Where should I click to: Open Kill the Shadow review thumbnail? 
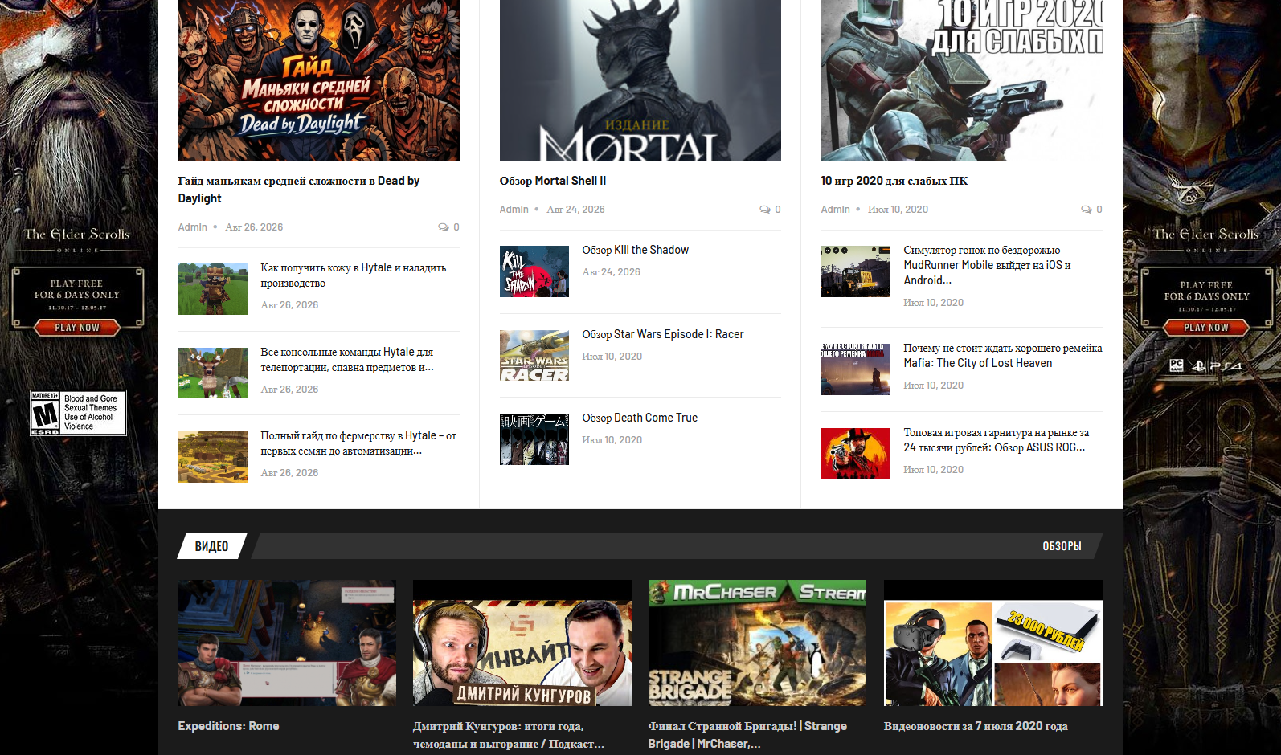(534, 271)
